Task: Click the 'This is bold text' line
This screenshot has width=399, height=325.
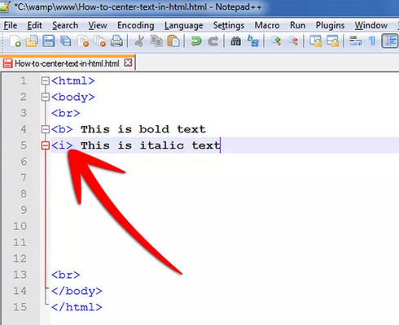Action: pos(143,129)
